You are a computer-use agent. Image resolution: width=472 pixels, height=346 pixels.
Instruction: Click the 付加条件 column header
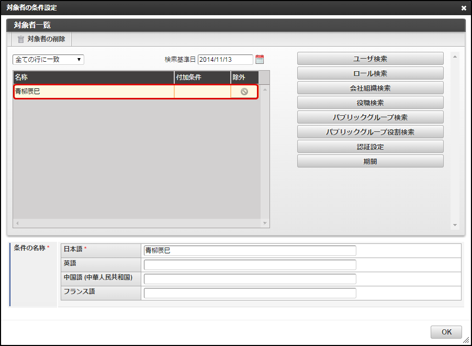[x=203, y=77]
